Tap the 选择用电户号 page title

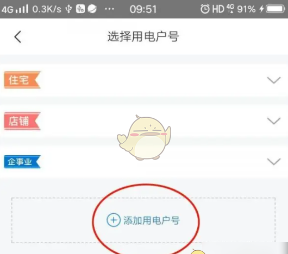pyautogui.click(x=143, y=36)
